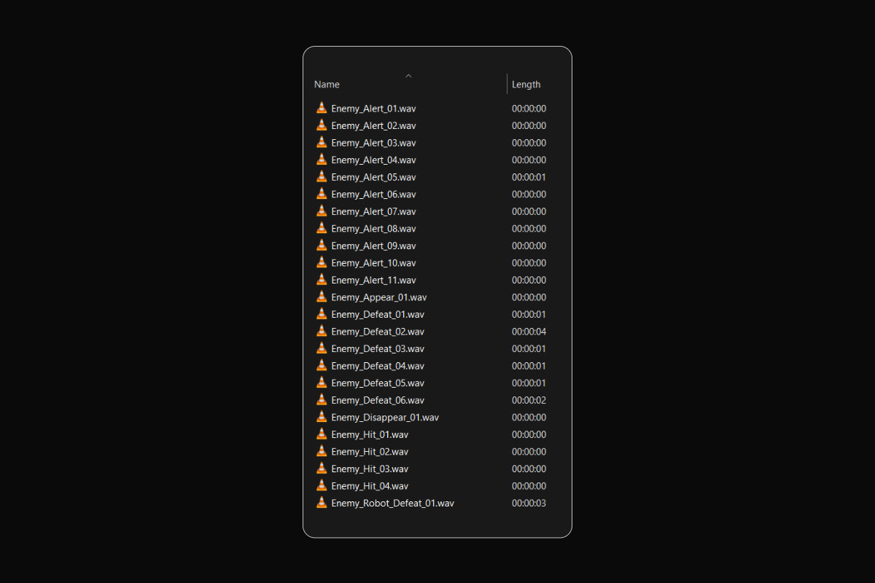Click the 00:00:02 length of Enemy_Defeat_06.wav

coord(529,400)
